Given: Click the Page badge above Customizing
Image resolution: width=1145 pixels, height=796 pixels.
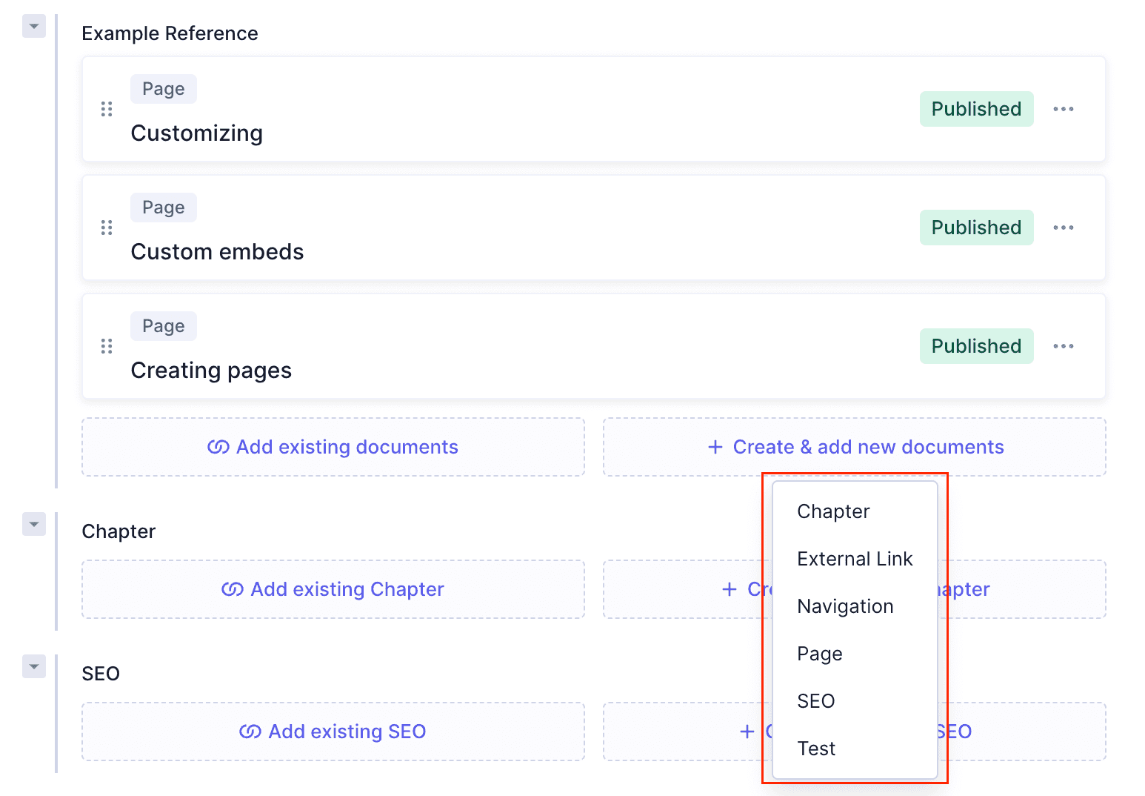Looking at the screenshot, I should [163, 88].
